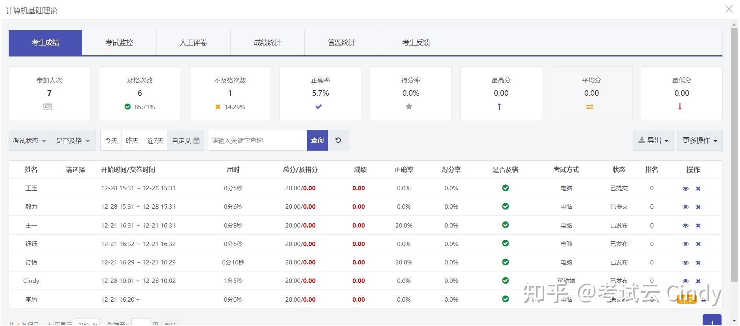Click the down arrow under 最低分
The image size is (740, 326).
click(680, 106)
